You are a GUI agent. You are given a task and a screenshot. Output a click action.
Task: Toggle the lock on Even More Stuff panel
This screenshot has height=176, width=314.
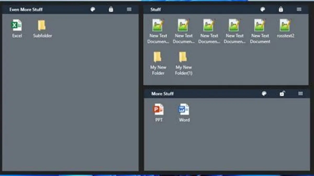pos(111,9)
